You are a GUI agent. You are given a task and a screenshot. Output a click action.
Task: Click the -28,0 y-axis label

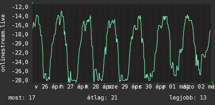point(20,80)
